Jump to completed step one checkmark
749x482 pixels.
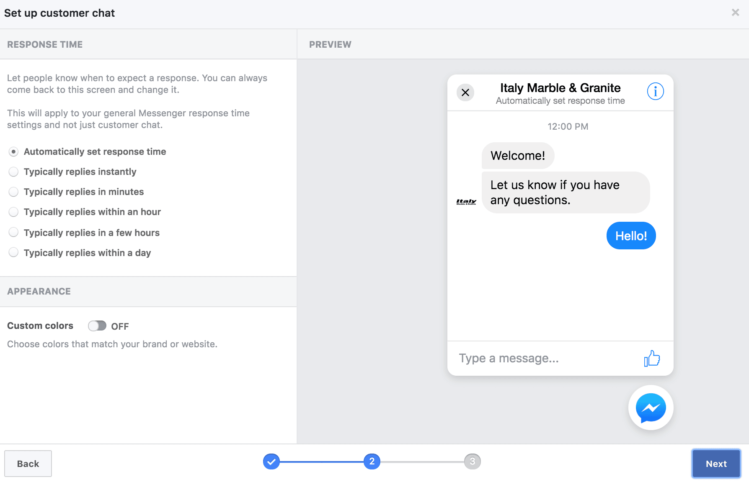pos(271,461)
